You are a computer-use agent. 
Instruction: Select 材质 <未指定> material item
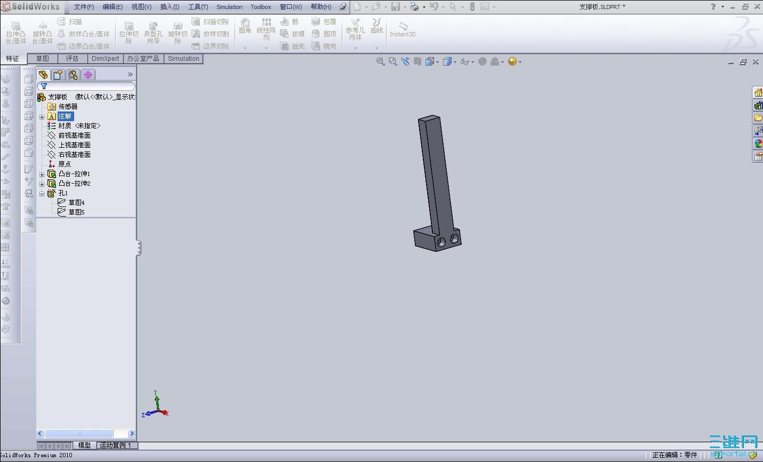click(79, 126)
